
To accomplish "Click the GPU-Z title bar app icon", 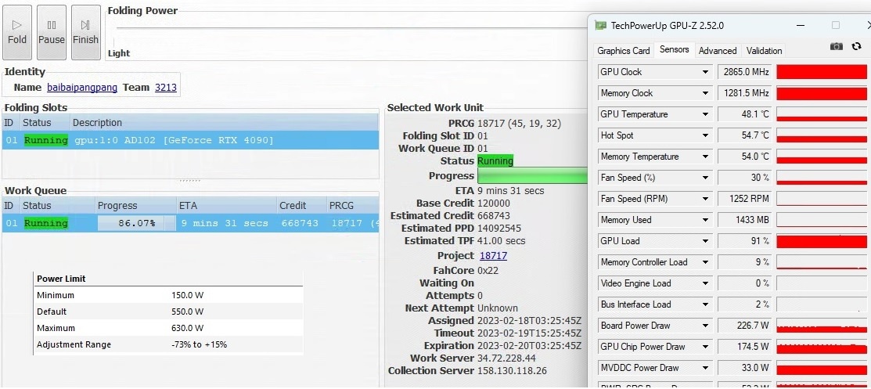I will pyautogui.click(x=600, y=26).
